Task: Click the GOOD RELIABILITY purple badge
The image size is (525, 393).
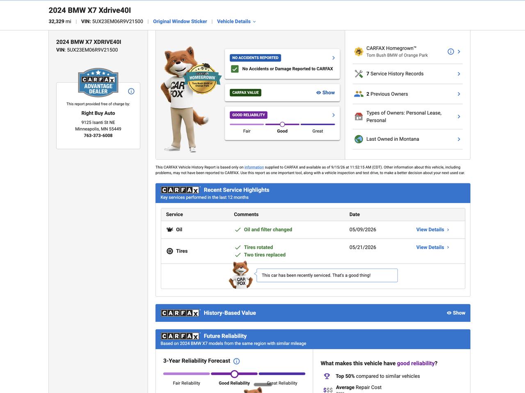Action: coord(249,115)
